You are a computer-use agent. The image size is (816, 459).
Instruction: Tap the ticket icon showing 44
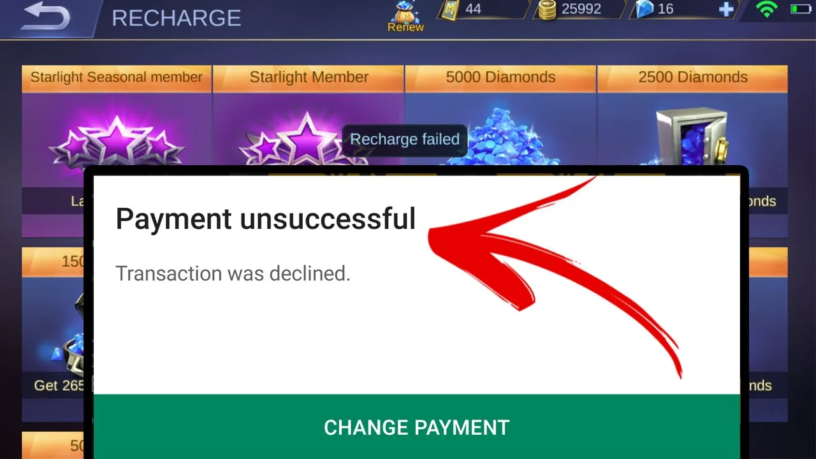[x=450, y=10]
